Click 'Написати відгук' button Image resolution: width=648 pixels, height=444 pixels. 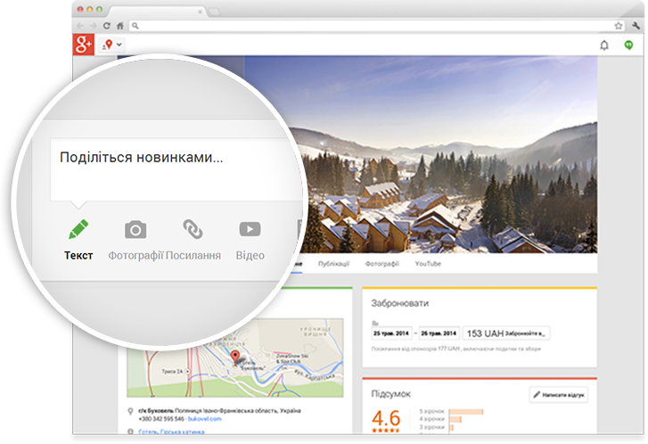click(x=558, y=395)
